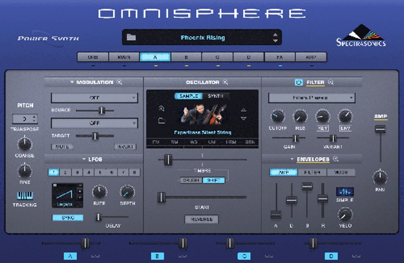Open the modulation target dropdown above Target slider

[x=94, y=123]
